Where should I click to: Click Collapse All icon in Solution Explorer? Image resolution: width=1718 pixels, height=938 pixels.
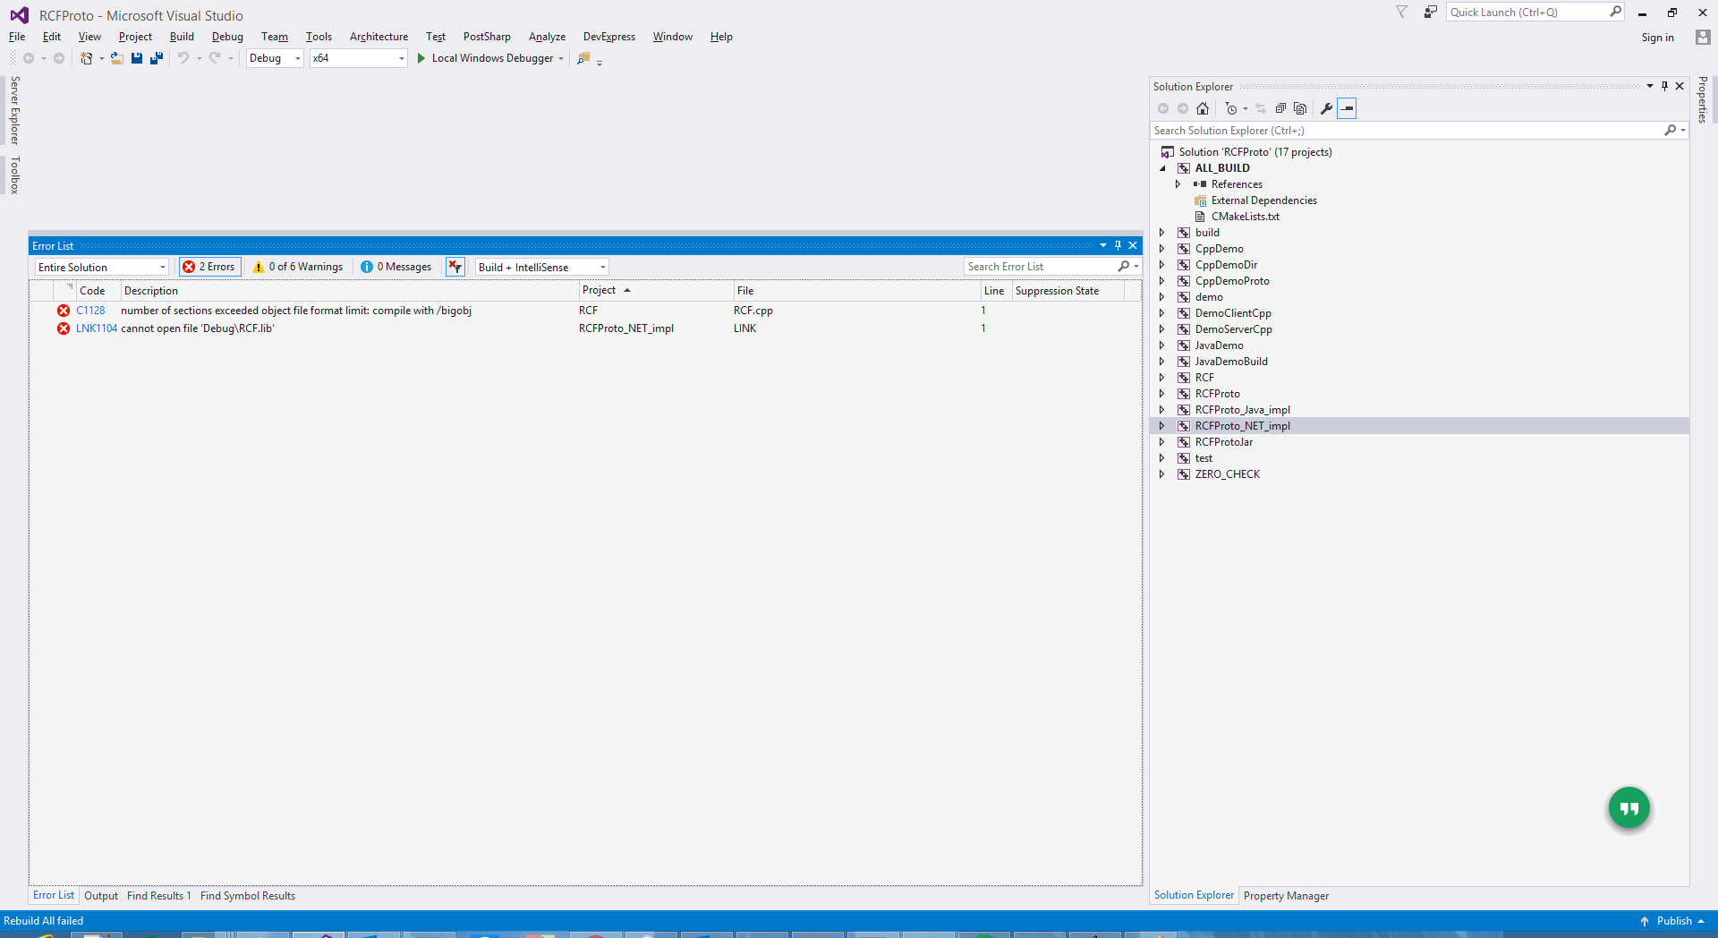(1280, 108)
